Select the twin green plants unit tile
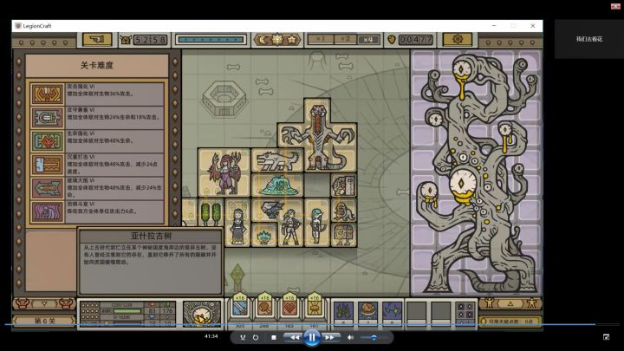624x351 pixels. (x=211, y=213)
